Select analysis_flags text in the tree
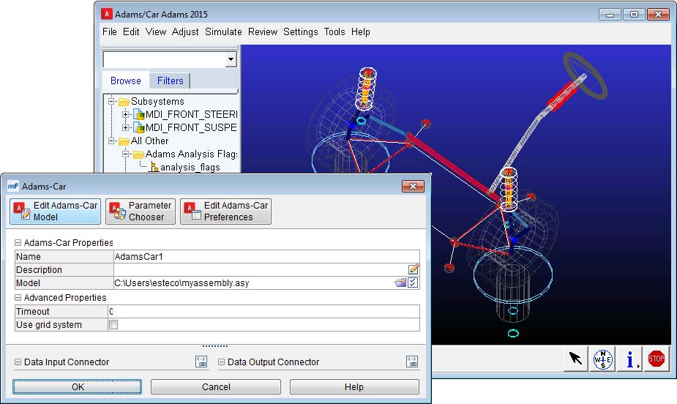This screenshot has height=404, width=677. tap(190, 167)
